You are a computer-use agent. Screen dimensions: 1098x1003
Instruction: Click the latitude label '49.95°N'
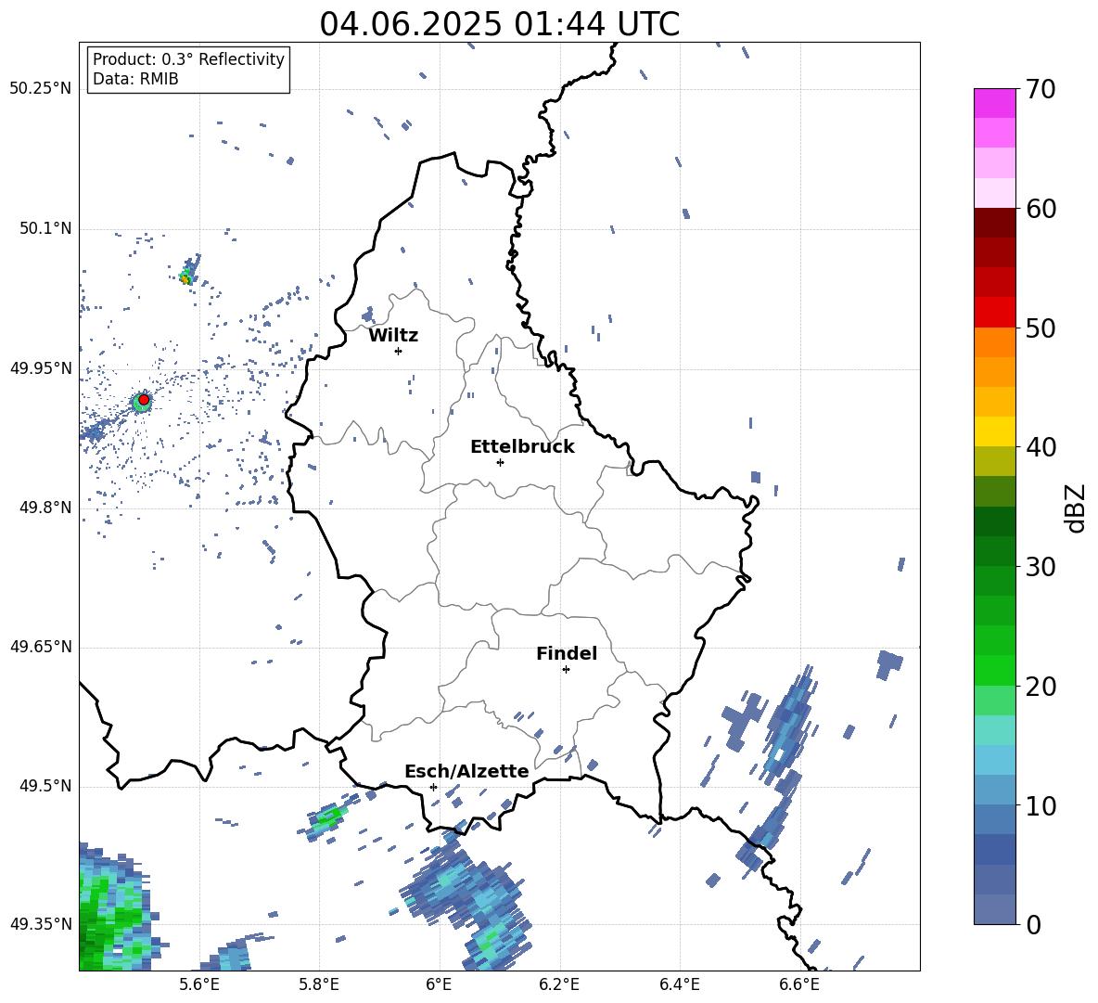tap(41, 368)
